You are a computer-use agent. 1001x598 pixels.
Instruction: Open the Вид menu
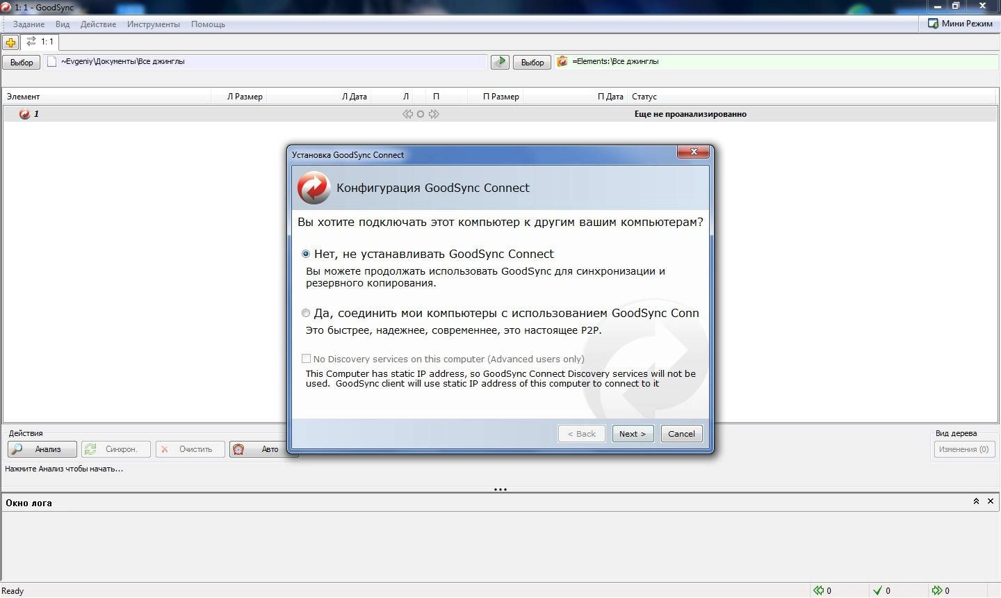coord(63,24)
